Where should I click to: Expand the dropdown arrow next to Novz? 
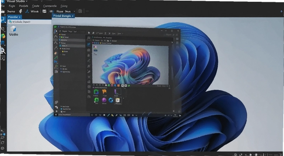point(74,11)
